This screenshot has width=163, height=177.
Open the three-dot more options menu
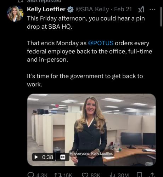pos(152,10)
